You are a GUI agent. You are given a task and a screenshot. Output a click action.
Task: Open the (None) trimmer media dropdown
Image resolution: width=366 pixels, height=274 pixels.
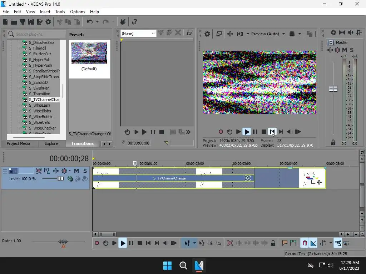coord(138,34)
